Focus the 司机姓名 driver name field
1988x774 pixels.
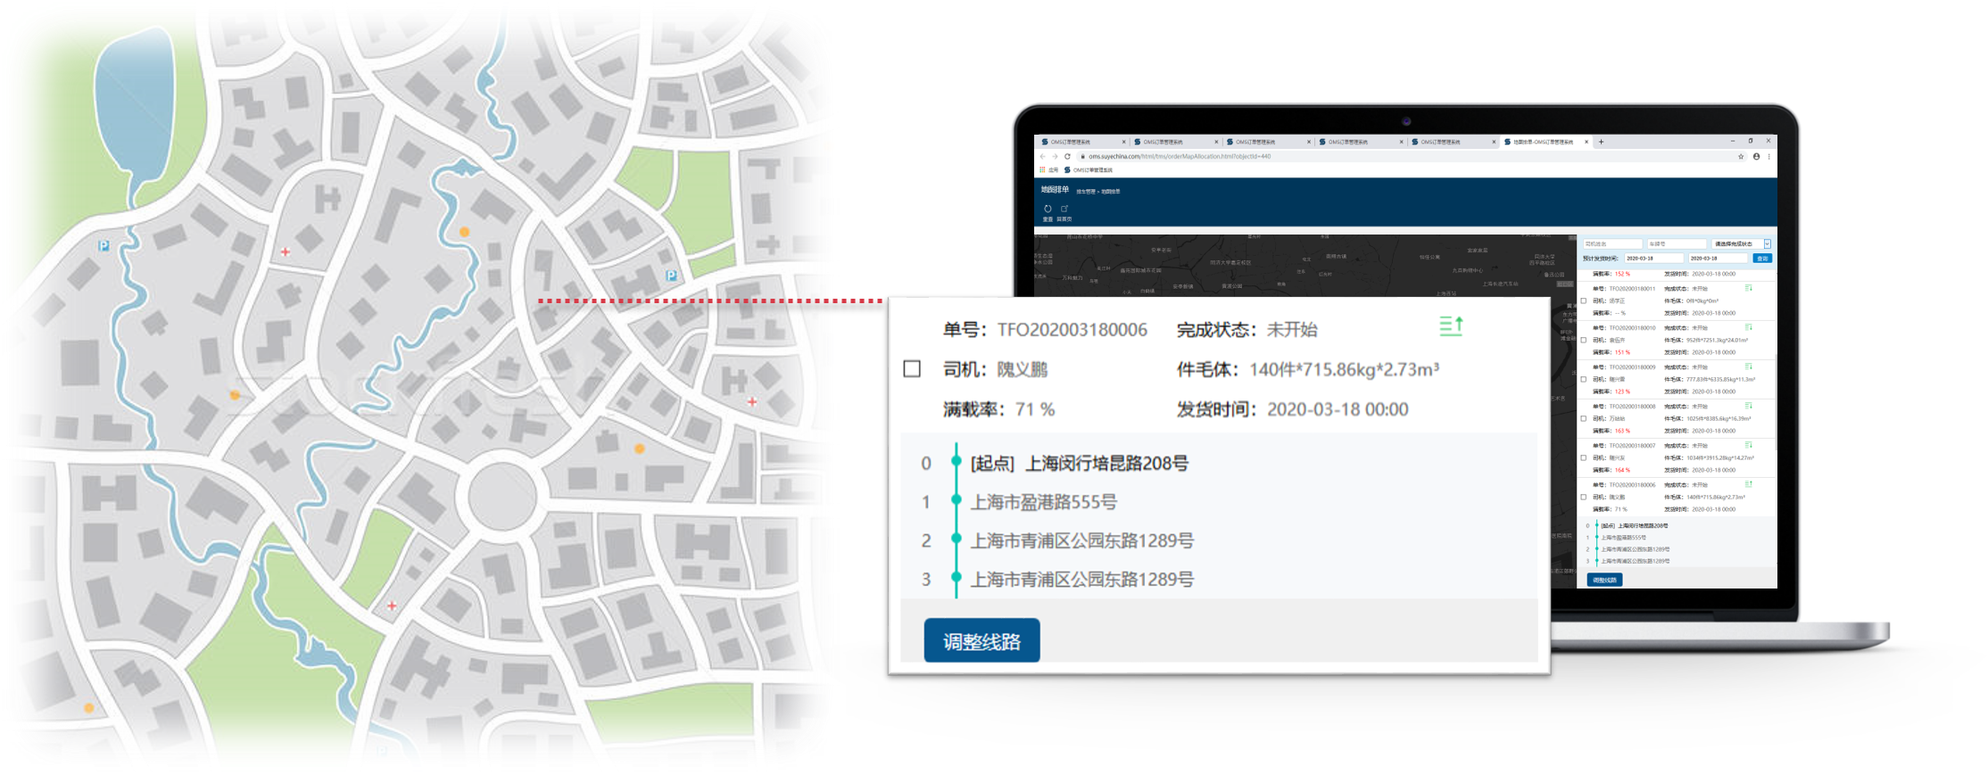pyautogui.click(x=1612, y=243)
